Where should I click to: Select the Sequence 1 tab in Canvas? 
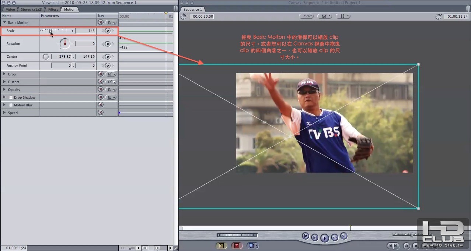coord(193,9)
